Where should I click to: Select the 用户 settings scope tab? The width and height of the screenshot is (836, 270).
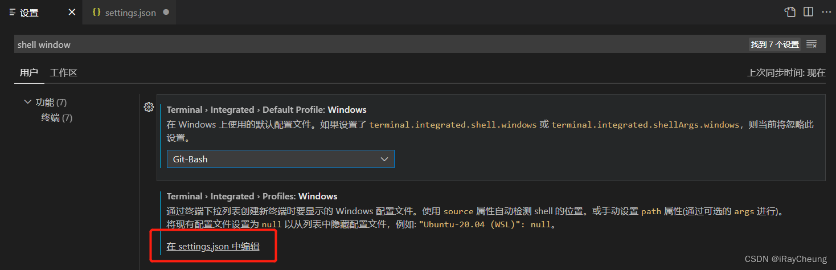click(x=28, y=72)
